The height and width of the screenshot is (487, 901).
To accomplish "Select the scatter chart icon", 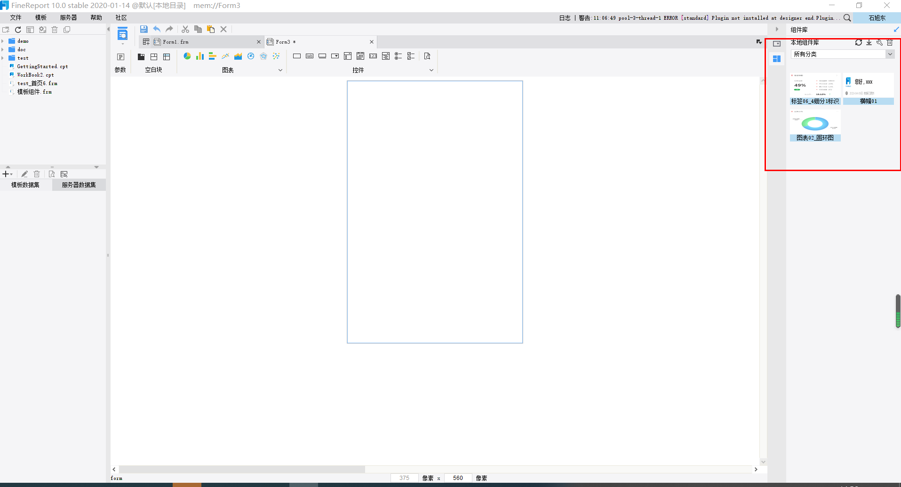I will (276, 56).
